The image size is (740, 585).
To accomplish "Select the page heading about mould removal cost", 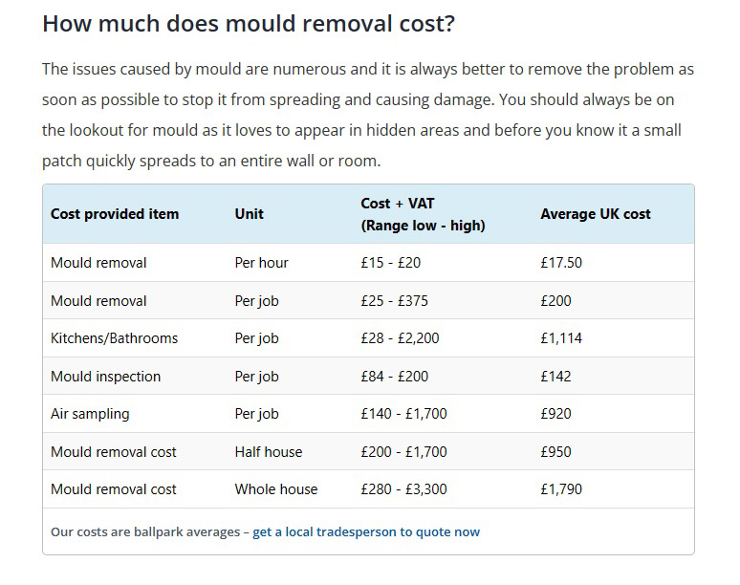I will [x=249, y=24].
